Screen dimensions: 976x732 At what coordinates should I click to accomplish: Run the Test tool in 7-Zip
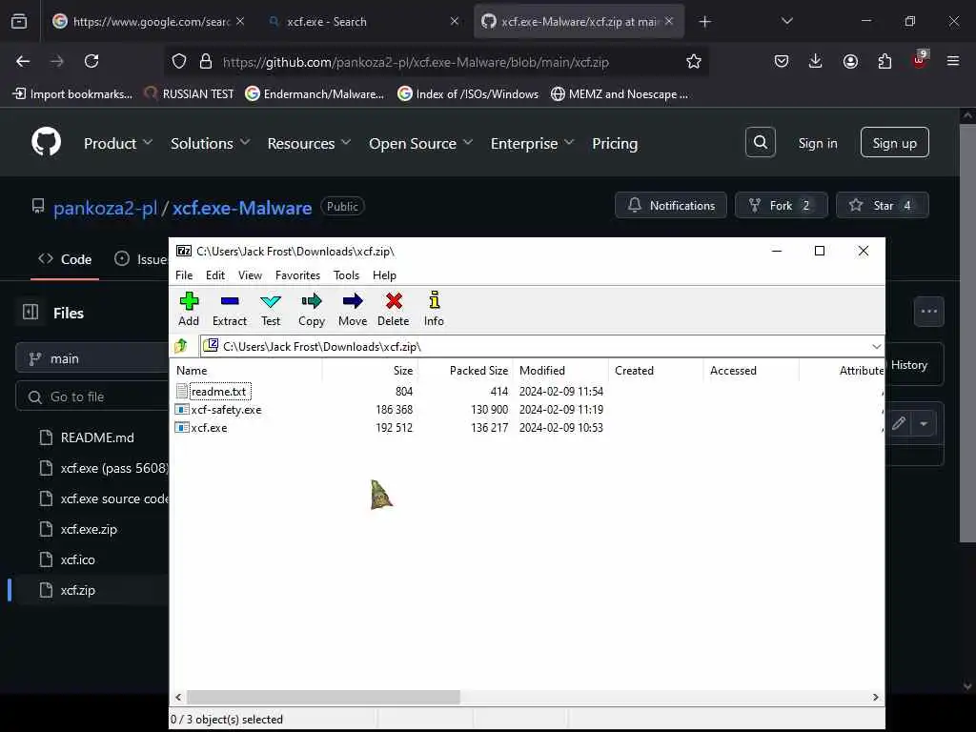270,310
